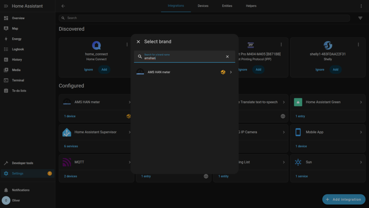
Task: Switch to the Integrations tab
Action: tap(176, 6)
